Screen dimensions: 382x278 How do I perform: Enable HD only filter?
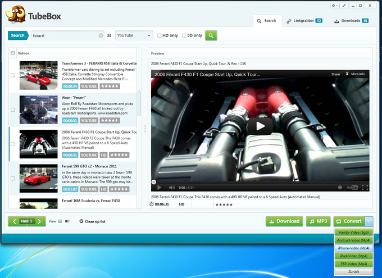(x=160, y=35)
